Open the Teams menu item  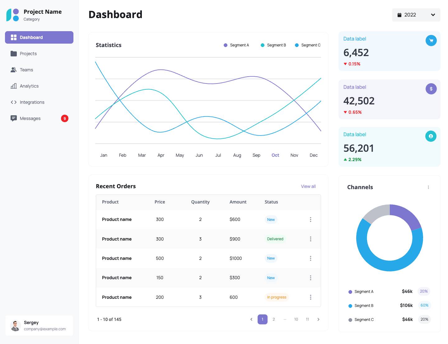click(x=26, y=70)
